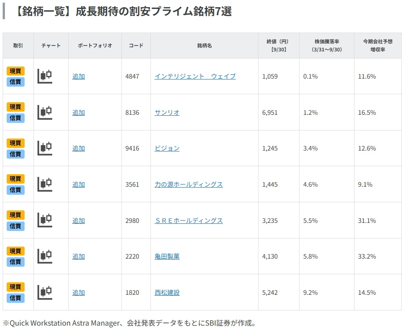Click chart icon for 力の源ホールディングス

click(x=45, y=184)
